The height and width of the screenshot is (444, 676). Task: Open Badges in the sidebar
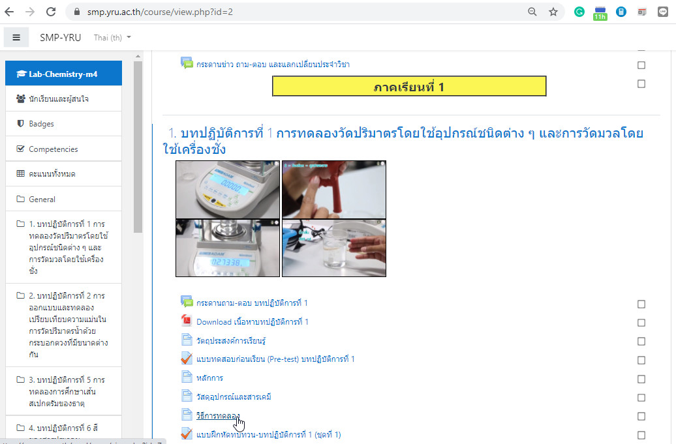click(63, 124)
